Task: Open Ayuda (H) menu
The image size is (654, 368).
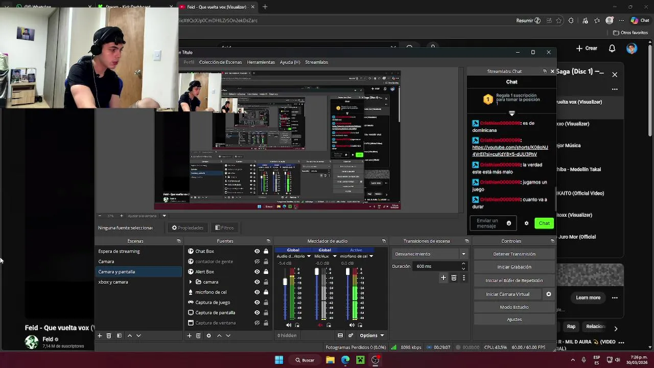Action: [x=290, y=62]
